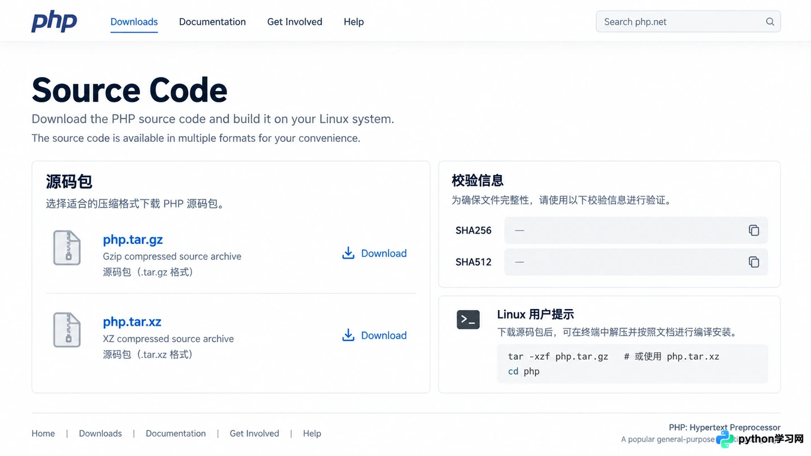Open the php.tar.gz file name link
Screen dimensions: 811x456
coord(133,239)
